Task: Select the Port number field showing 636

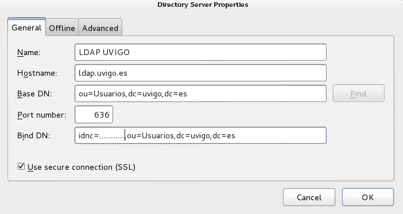Action: coord(94,115)
